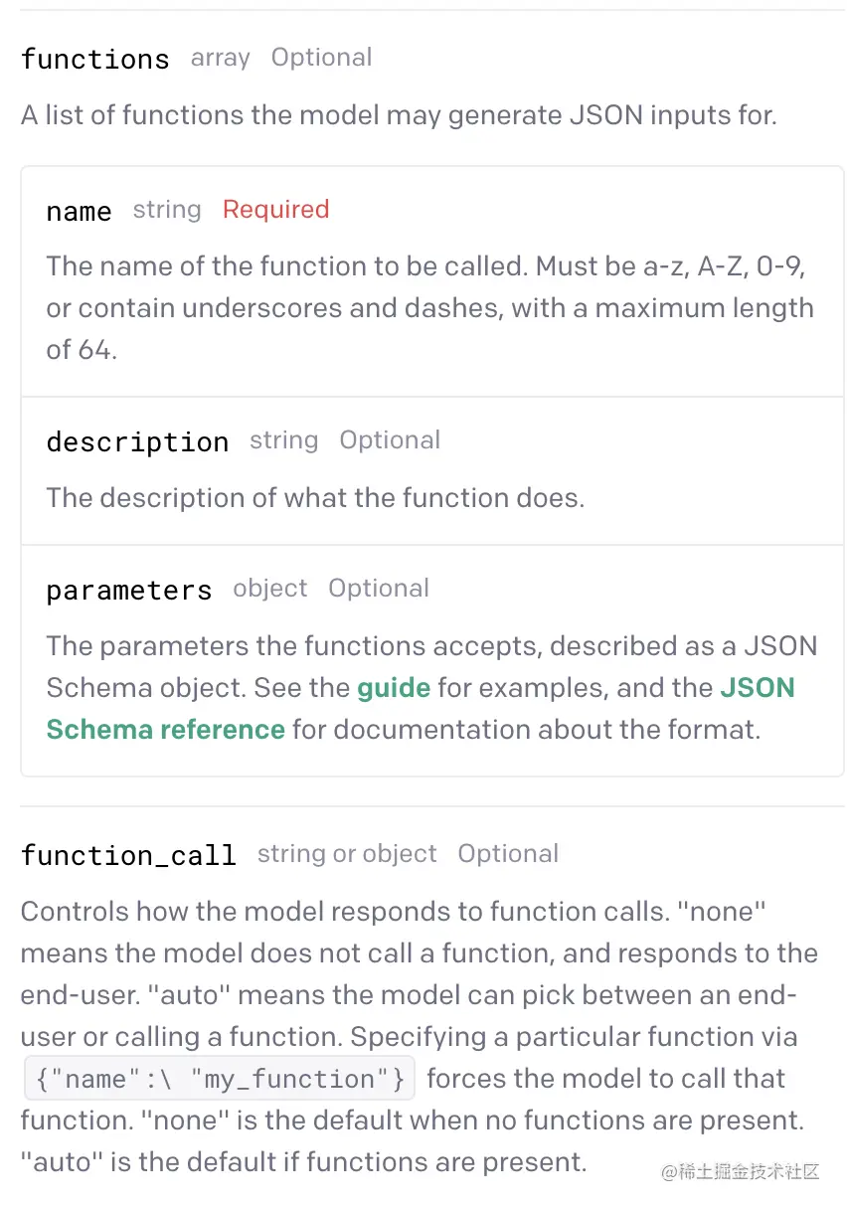
Task: Click the object type label beside parameters
Action: 270,589
